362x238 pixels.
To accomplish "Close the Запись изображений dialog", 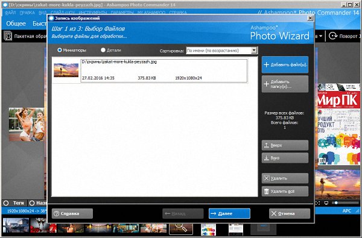I will [310, 18].
